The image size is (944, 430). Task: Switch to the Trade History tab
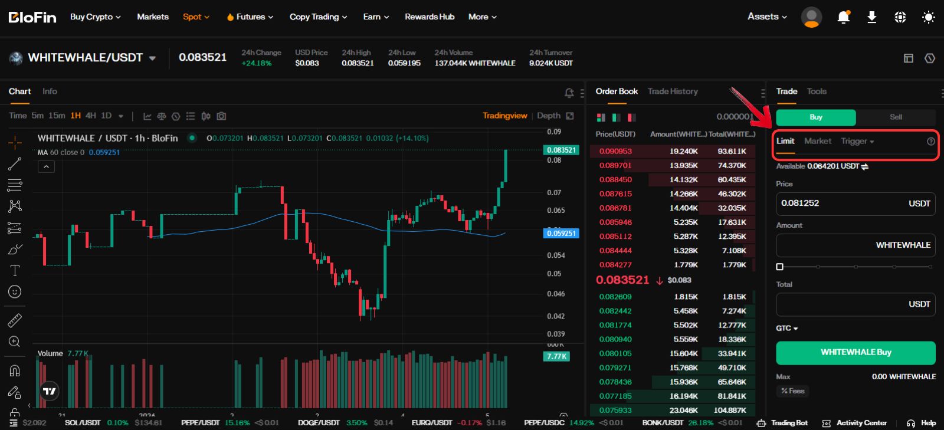click(x=673, y=91)
